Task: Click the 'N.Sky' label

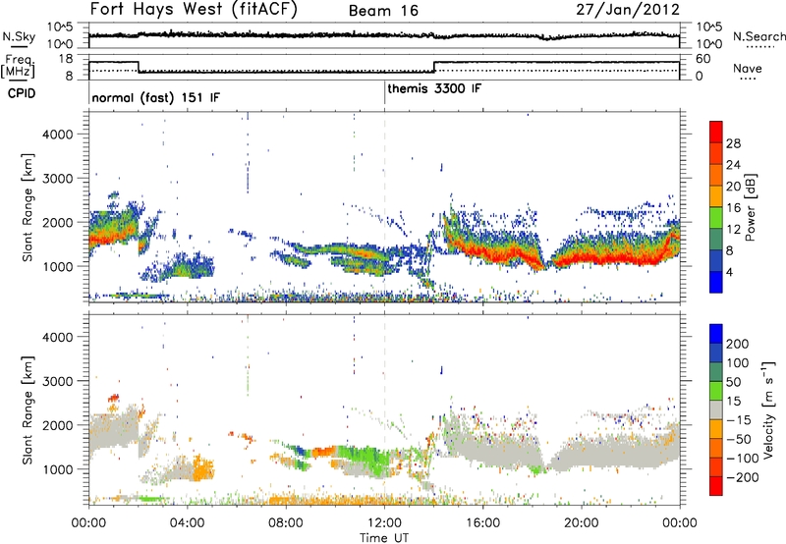Action: point(19,36)
